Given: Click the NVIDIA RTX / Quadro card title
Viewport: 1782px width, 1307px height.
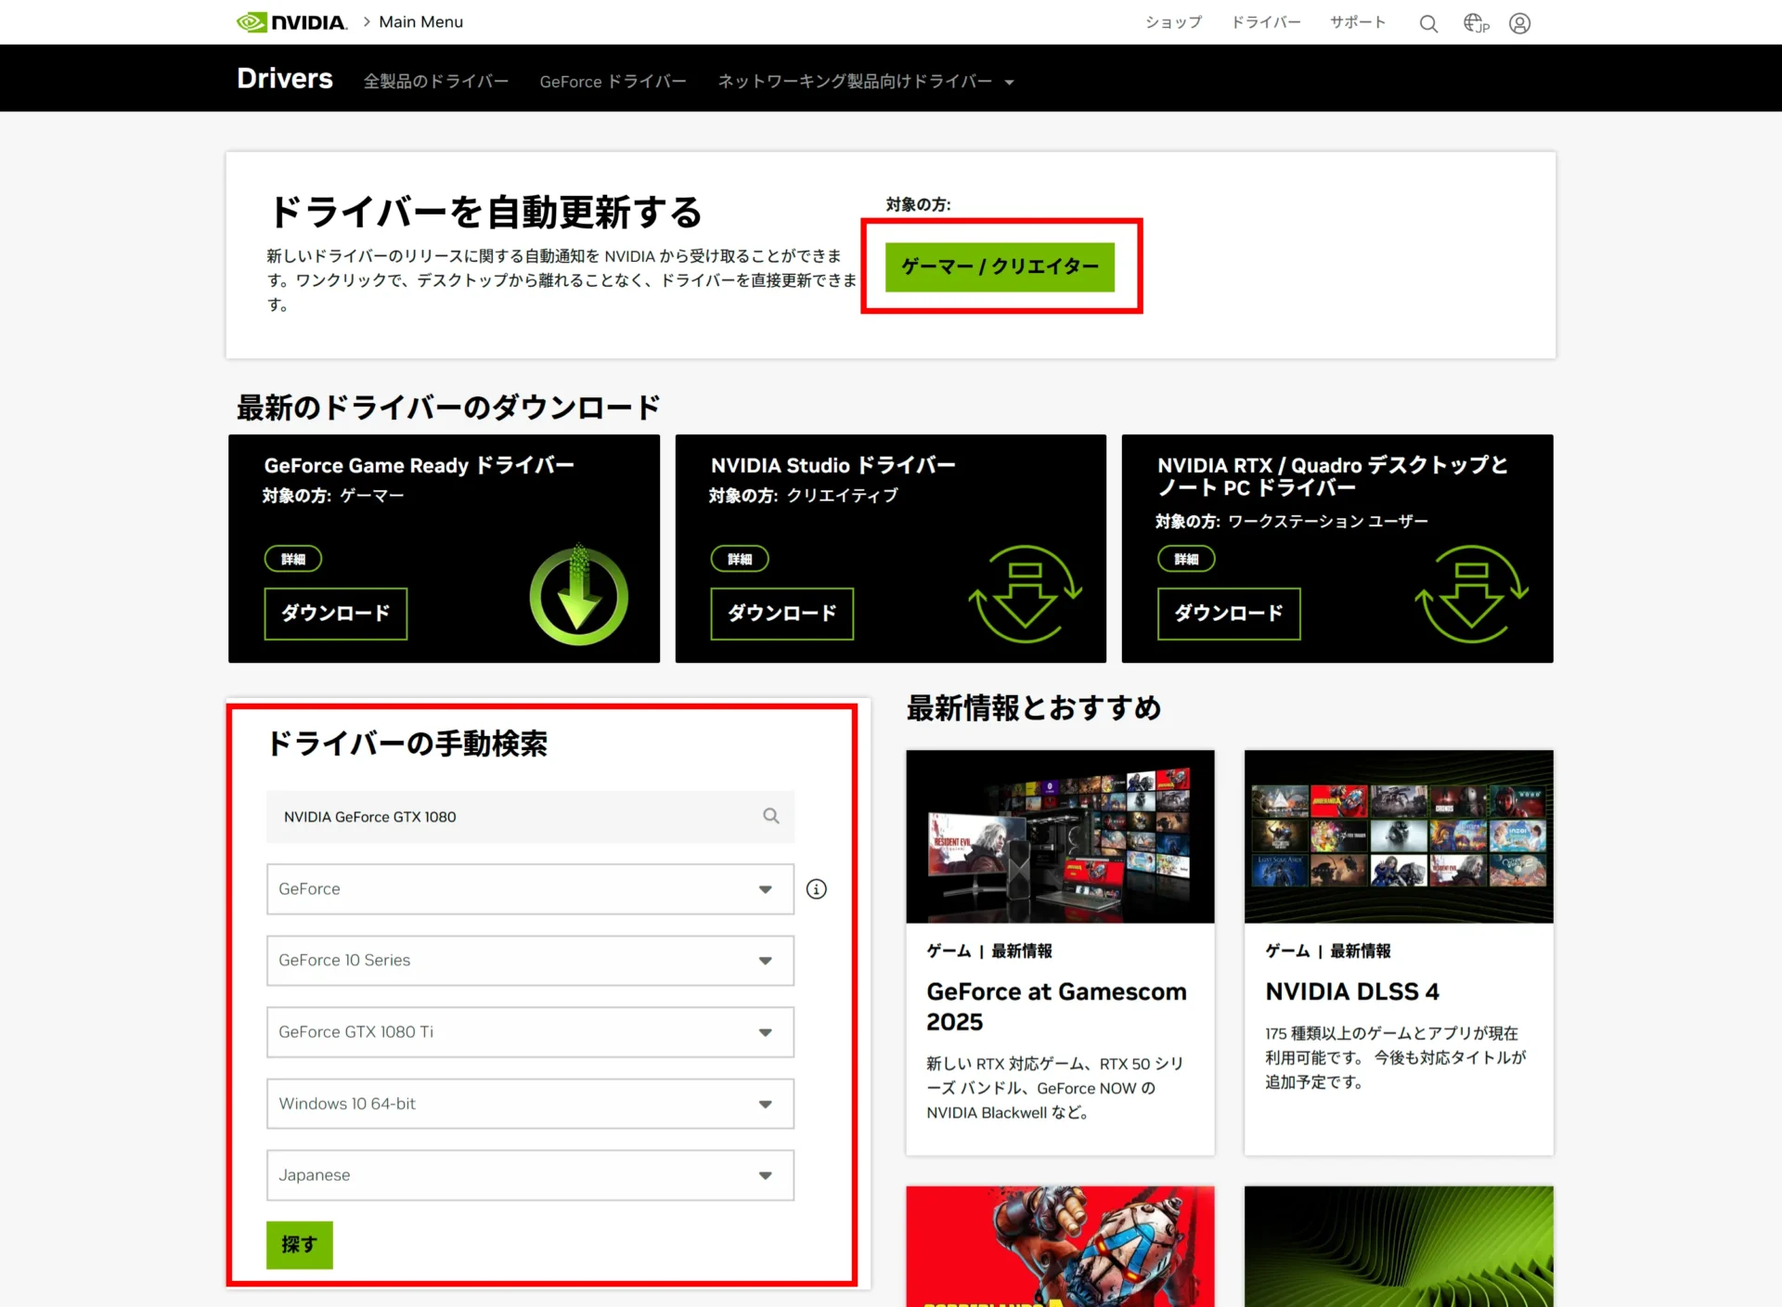Looking at the screenshot, I should [1332, 476].
